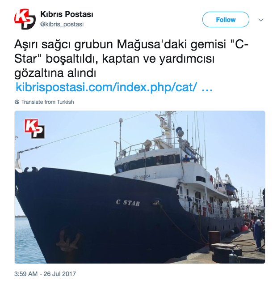This screenshot has width=277, height=281.
Task: Click the 26 Jul 2017 date text
Action: (x=59, y=274)
